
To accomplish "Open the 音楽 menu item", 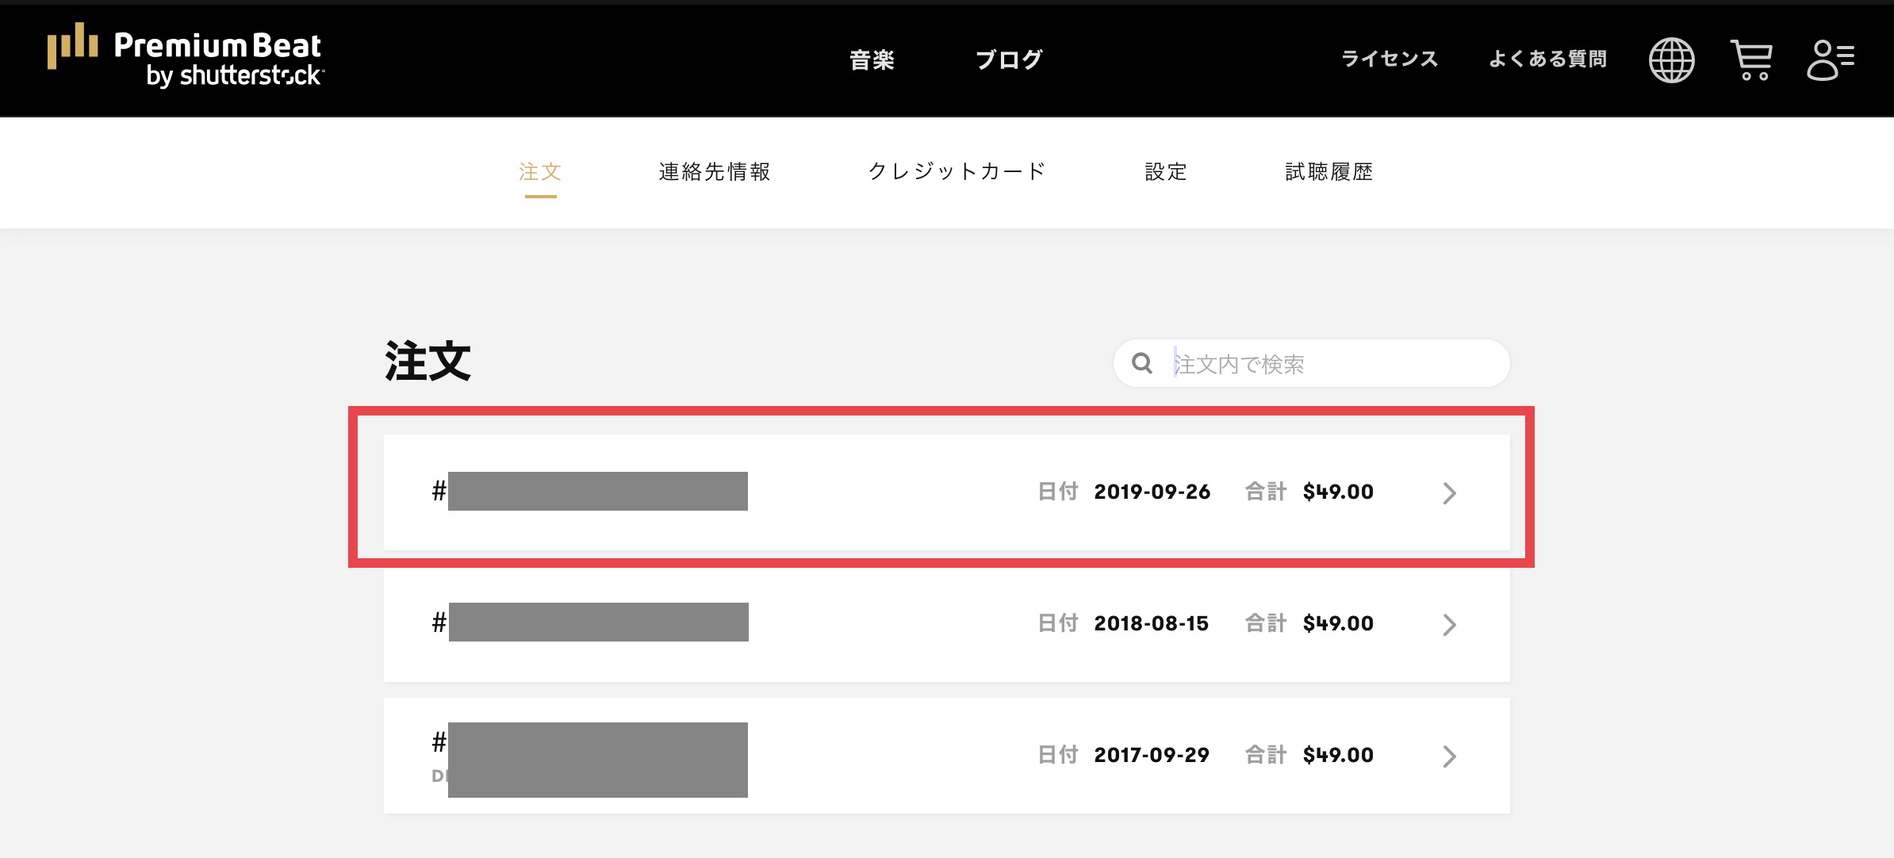I will 872,59.
